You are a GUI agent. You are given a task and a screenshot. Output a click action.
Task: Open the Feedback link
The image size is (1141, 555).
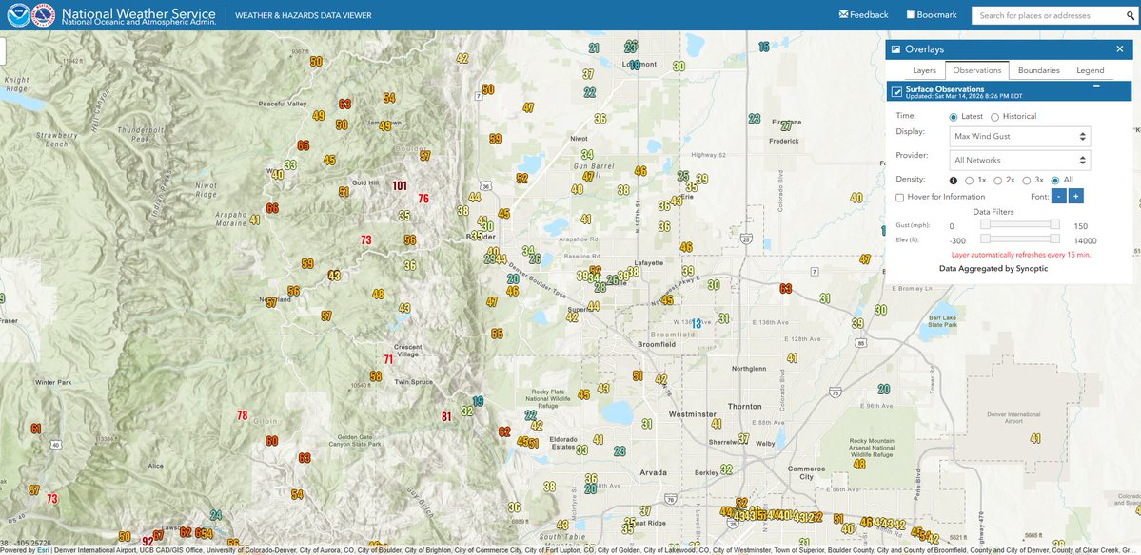[x=864, y=14]
